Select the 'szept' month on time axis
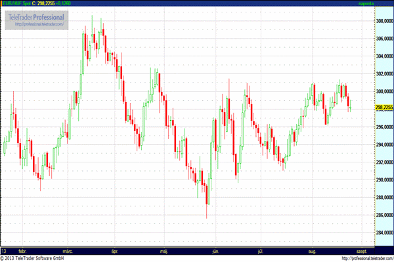The width and height of the screenshot is (394, 262). pyautogui.click(x=361, y=251)
